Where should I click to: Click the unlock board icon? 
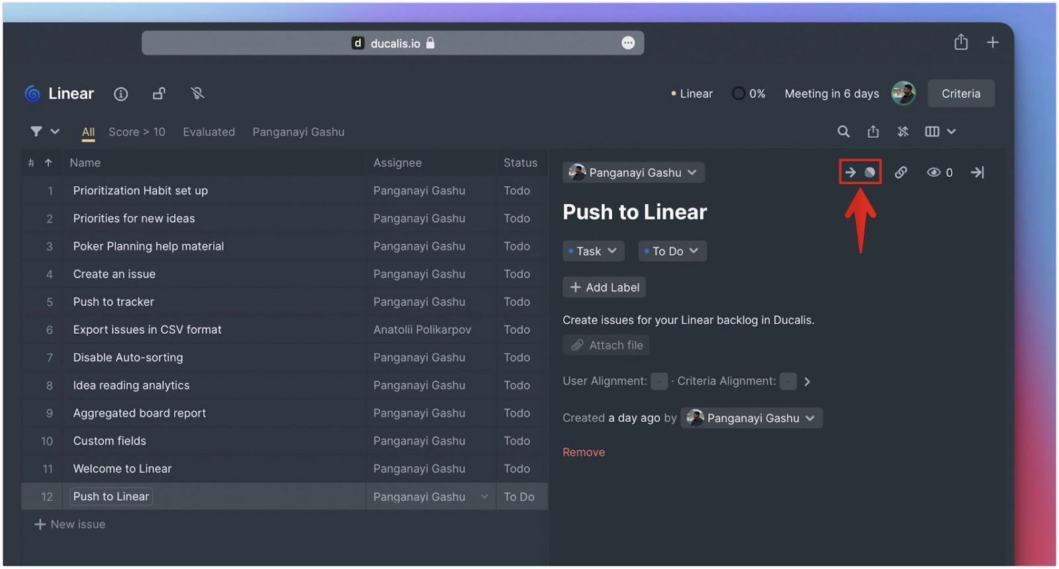coord(159,93)
